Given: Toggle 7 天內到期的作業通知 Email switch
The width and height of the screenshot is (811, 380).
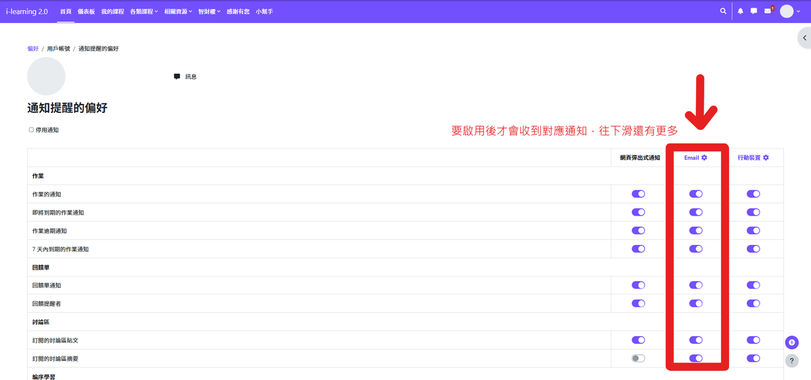Looking at the screenshot, I should pyautogui.click(x=696, y=249).
